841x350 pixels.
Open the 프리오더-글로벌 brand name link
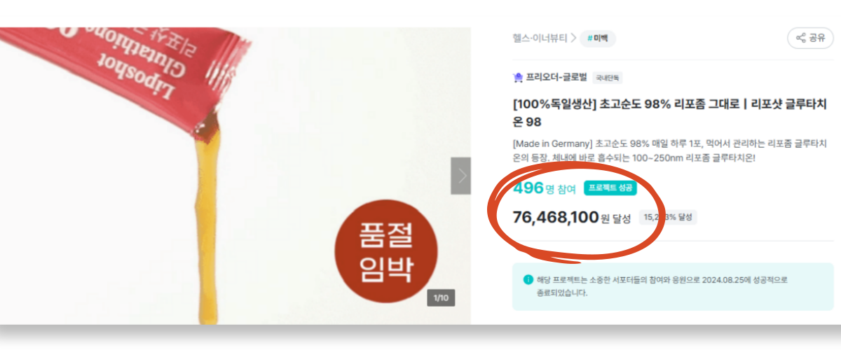click(x=556, y=78)
